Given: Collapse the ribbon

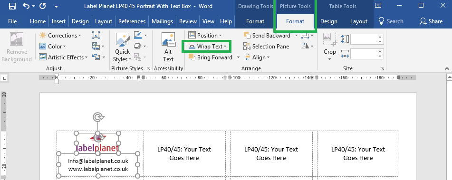Looking at the screenshot, I should [x=447, y=68].
